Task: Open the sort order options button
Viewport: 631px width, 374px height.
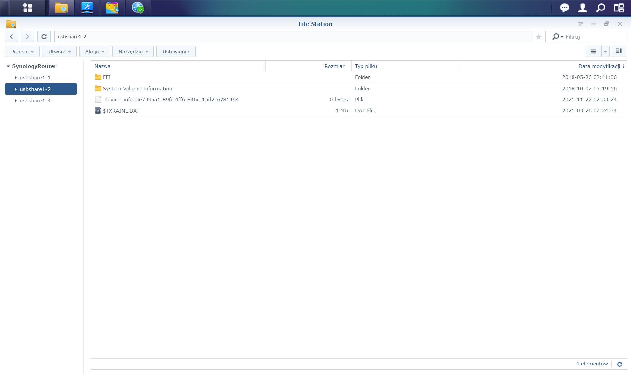Action: coord(619,52)
